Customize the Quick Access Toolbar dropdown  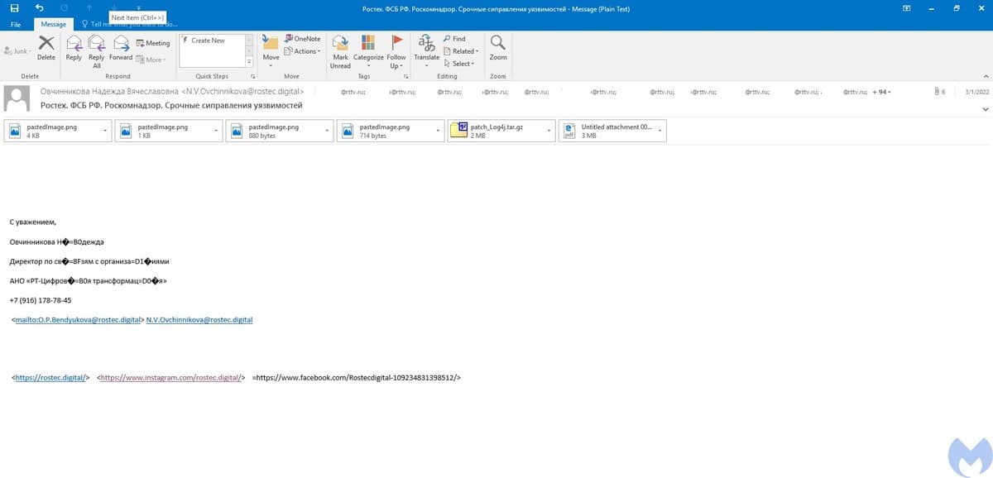[x=139, y=7]
